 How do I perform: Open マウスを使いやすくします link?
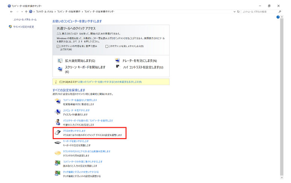74,131
